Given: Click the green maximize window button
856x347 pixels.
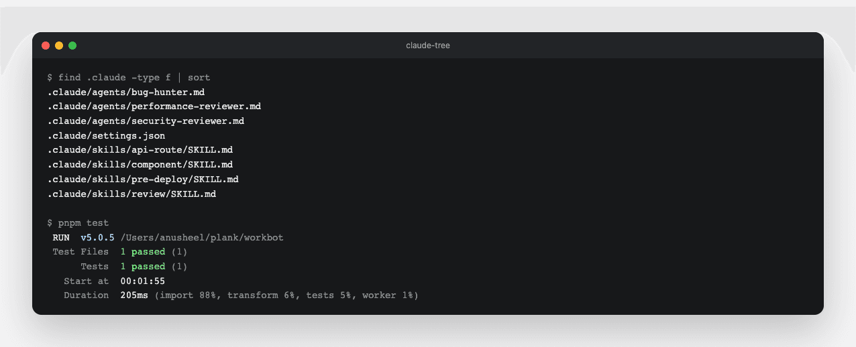Looking at the screenshot, I should [x=72, y=46].
